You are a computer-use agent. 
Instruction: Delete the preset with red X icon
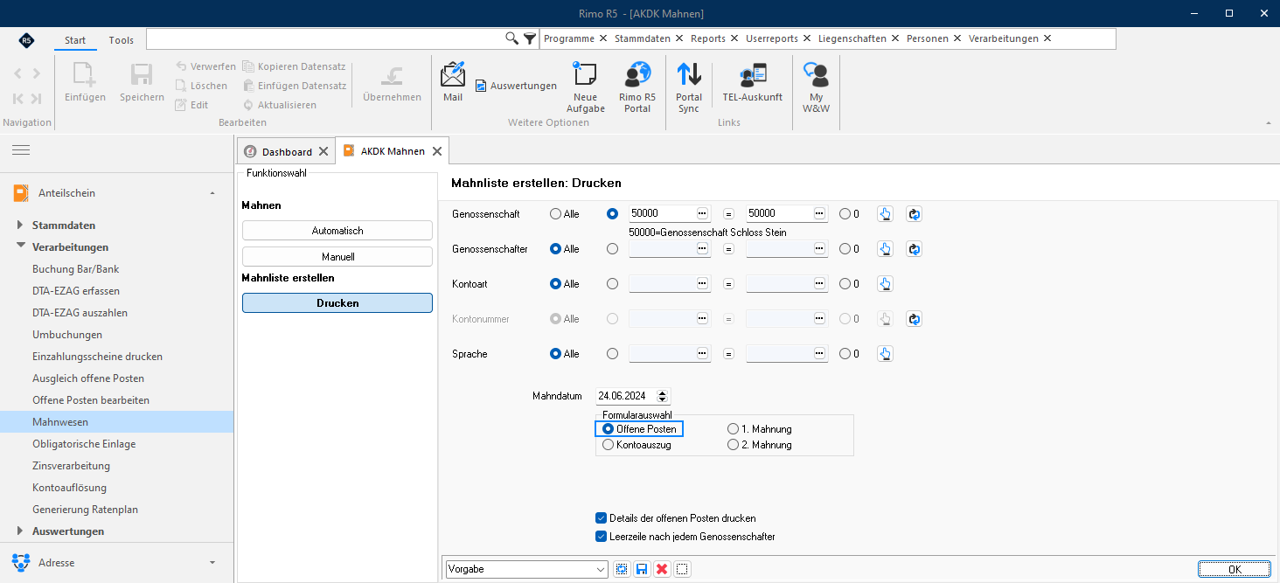(x=662, y=569)
